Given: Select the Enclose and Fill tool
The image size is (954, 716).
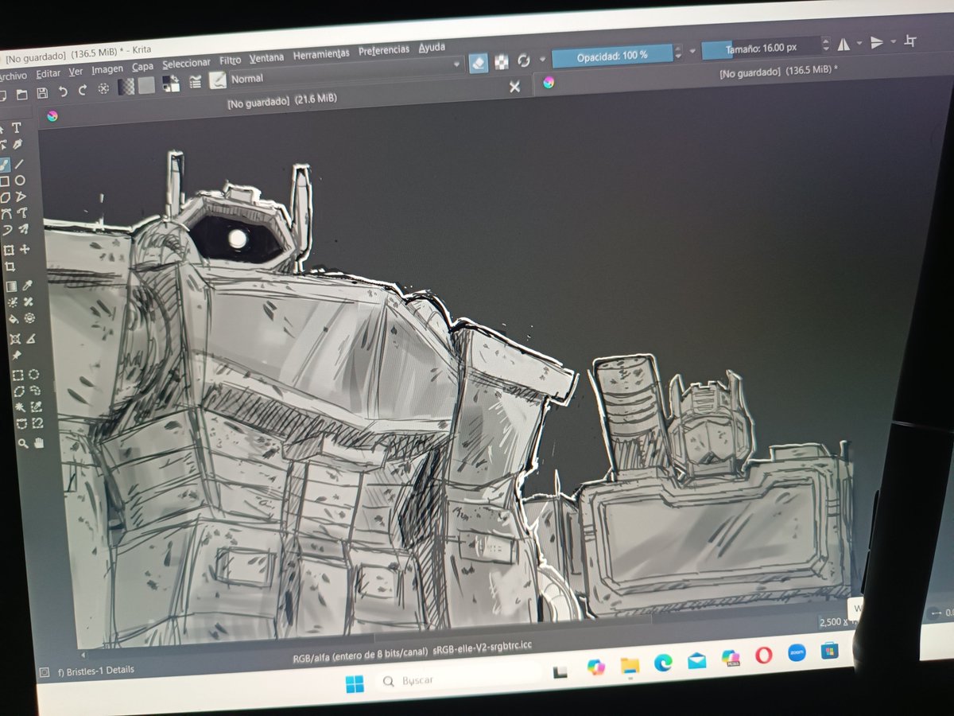Looking at the screenshot, I should [x=29, y=318].
